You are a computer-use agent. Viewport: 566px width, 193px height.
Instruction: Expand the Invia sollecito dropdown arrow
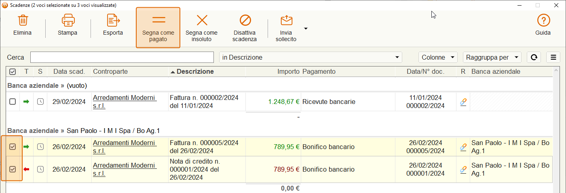(306, 29)
